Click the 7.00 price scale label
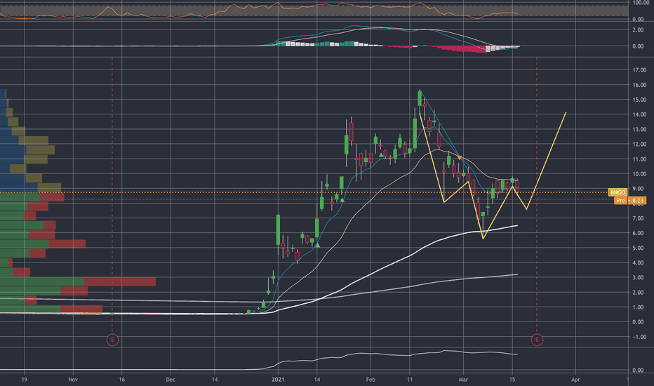654x386 pixels. [639, 218]
